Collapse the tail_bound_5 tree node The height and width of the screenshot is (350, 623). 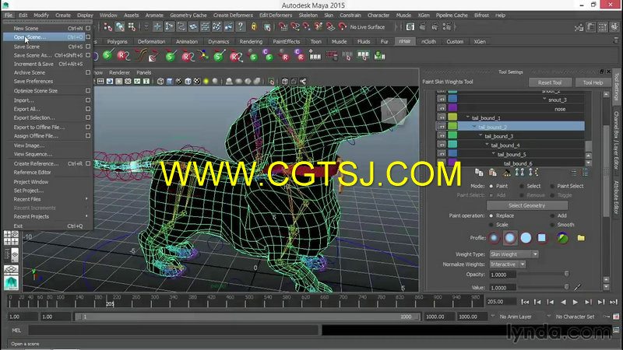(494, 154)
